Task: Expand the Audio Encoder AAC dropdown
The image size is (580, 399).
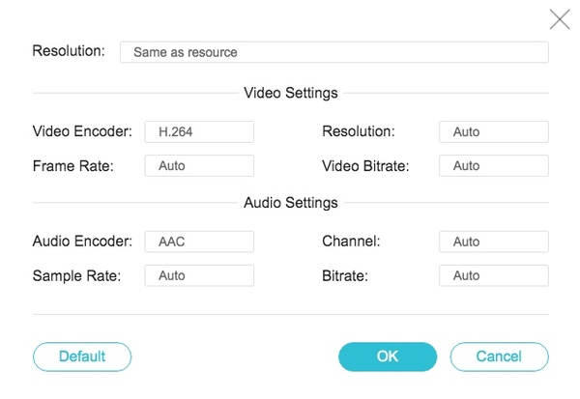Action: [x=199, y=242]
